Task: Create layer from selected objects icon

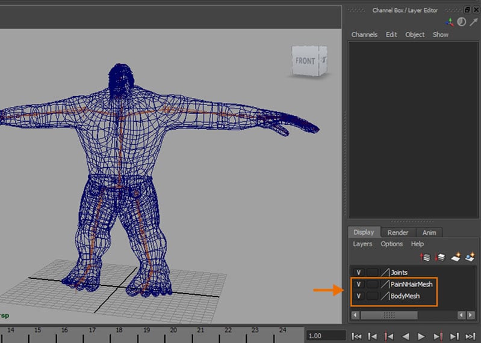Action: [470, 257]
